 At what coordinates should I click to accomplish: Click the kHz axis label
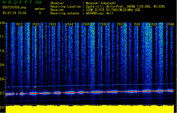pos(3,23)
